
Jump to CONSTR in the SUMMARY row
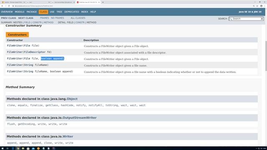pos(37,22)
